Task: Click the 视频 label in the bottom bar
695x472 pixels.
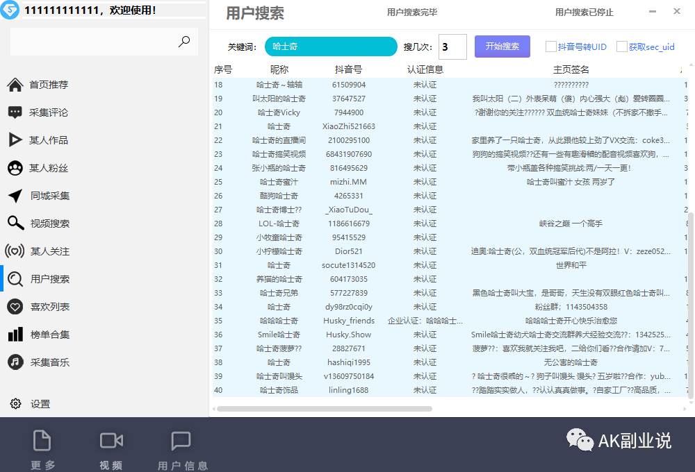Action: pos(111,465)
